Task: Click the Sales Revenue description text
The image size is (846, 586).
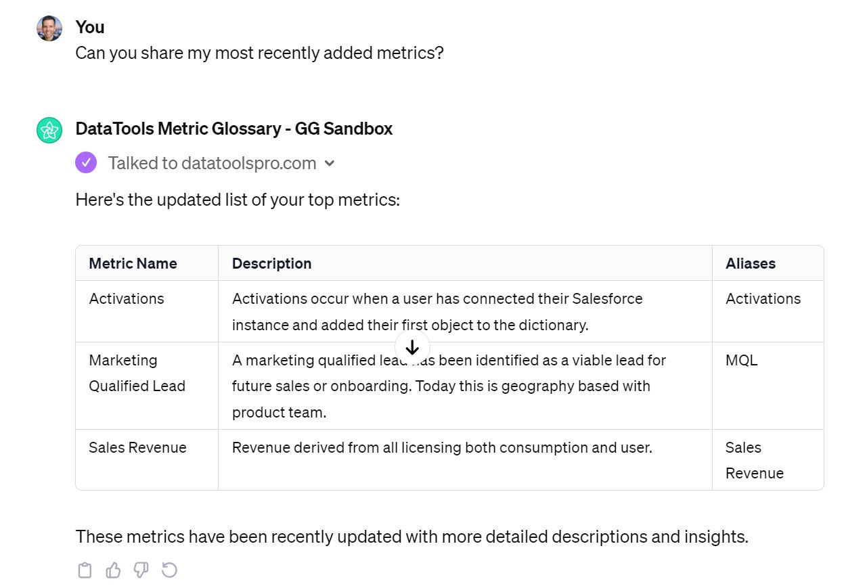Action: coord(442,447)
